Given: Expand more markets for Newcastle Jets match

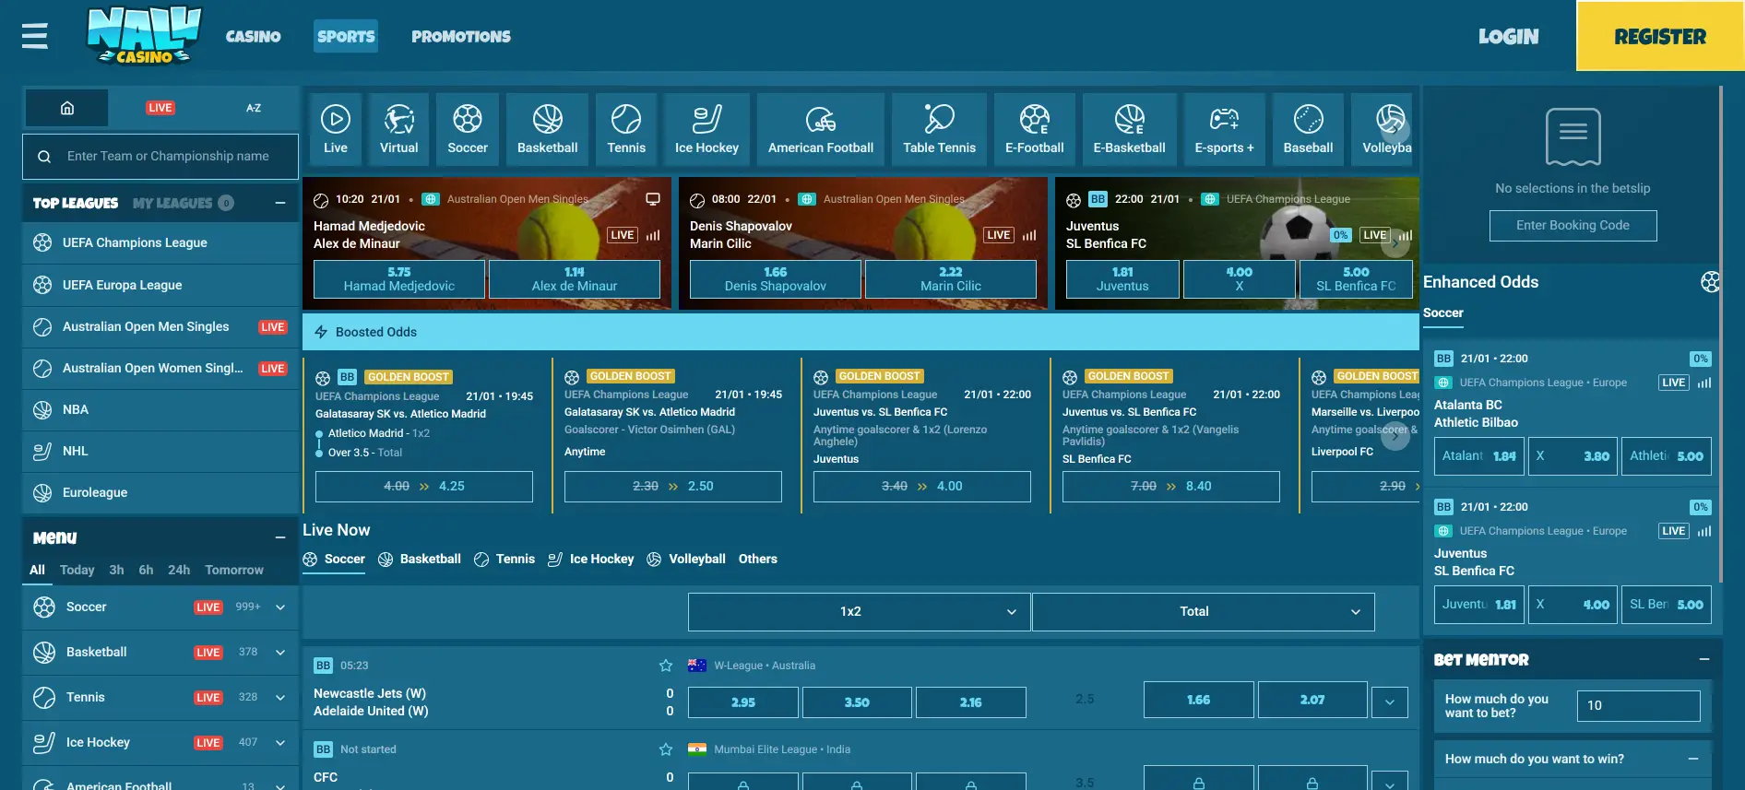Looking at the screenshot, I should coord(1389,702).
